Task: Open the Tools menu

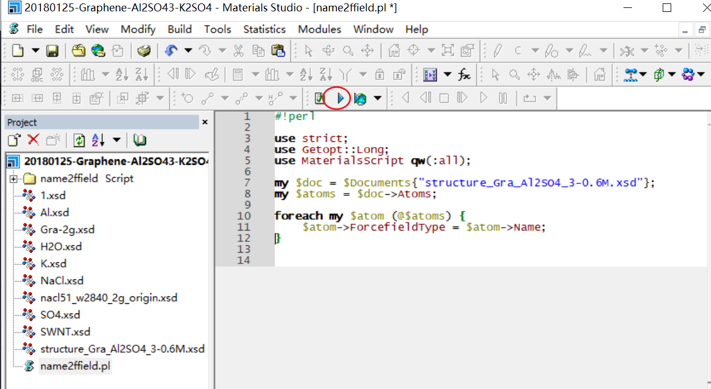Action: (218, 30)
